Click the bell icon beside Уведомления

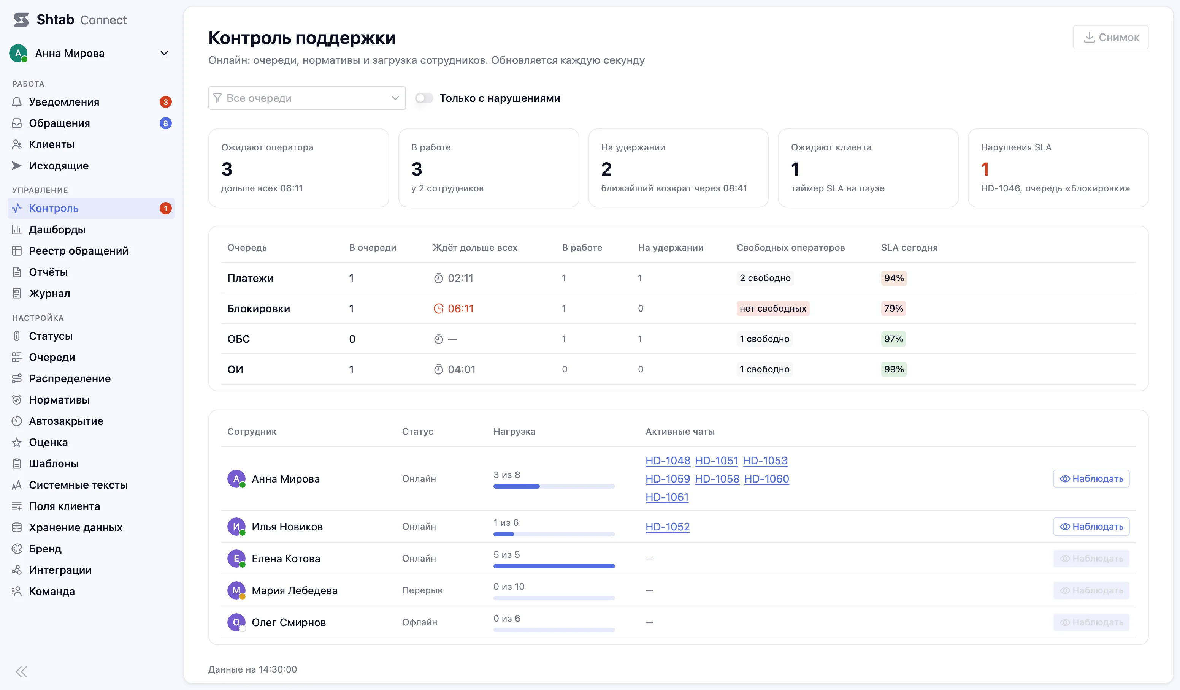17,102
